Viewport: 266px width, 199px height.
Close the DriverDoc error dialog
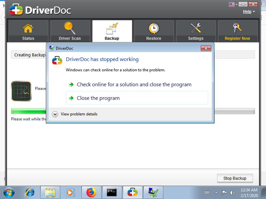click(x=206, y=48)
